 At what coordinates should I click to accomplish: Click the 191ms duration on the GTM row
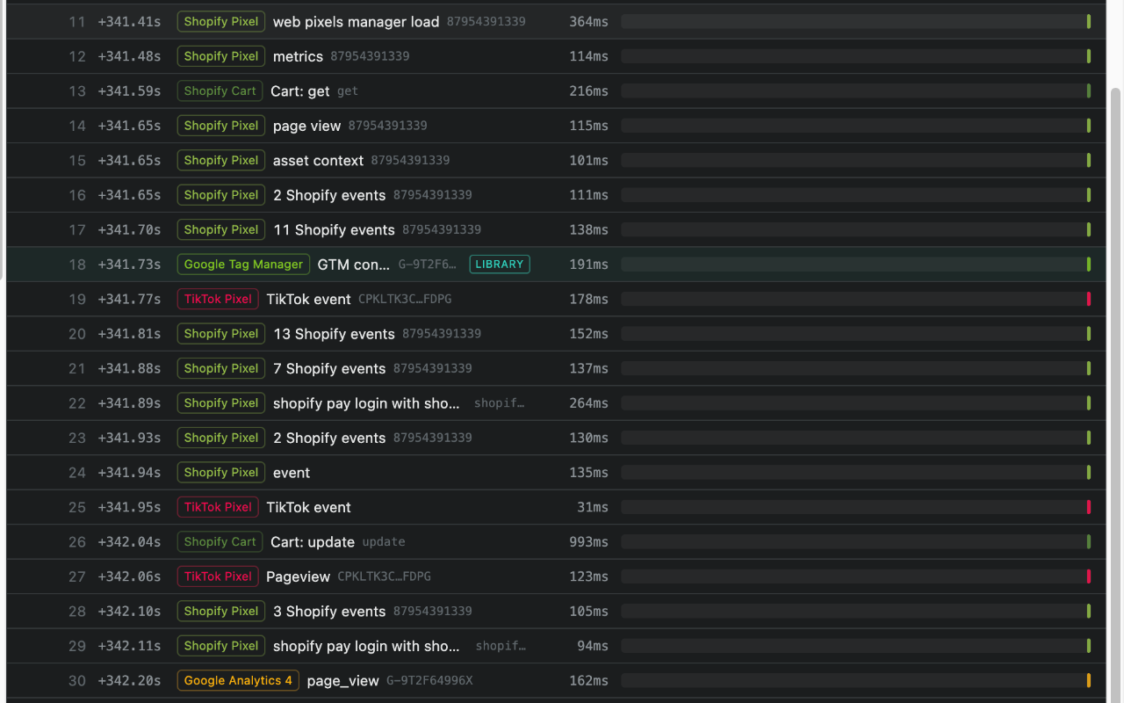[x=588, y=264]
